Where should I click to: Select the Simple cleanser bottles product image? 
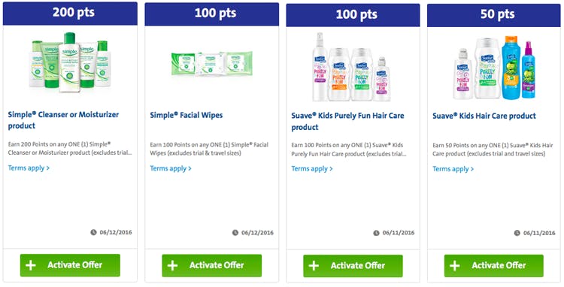tap(70, 62)
